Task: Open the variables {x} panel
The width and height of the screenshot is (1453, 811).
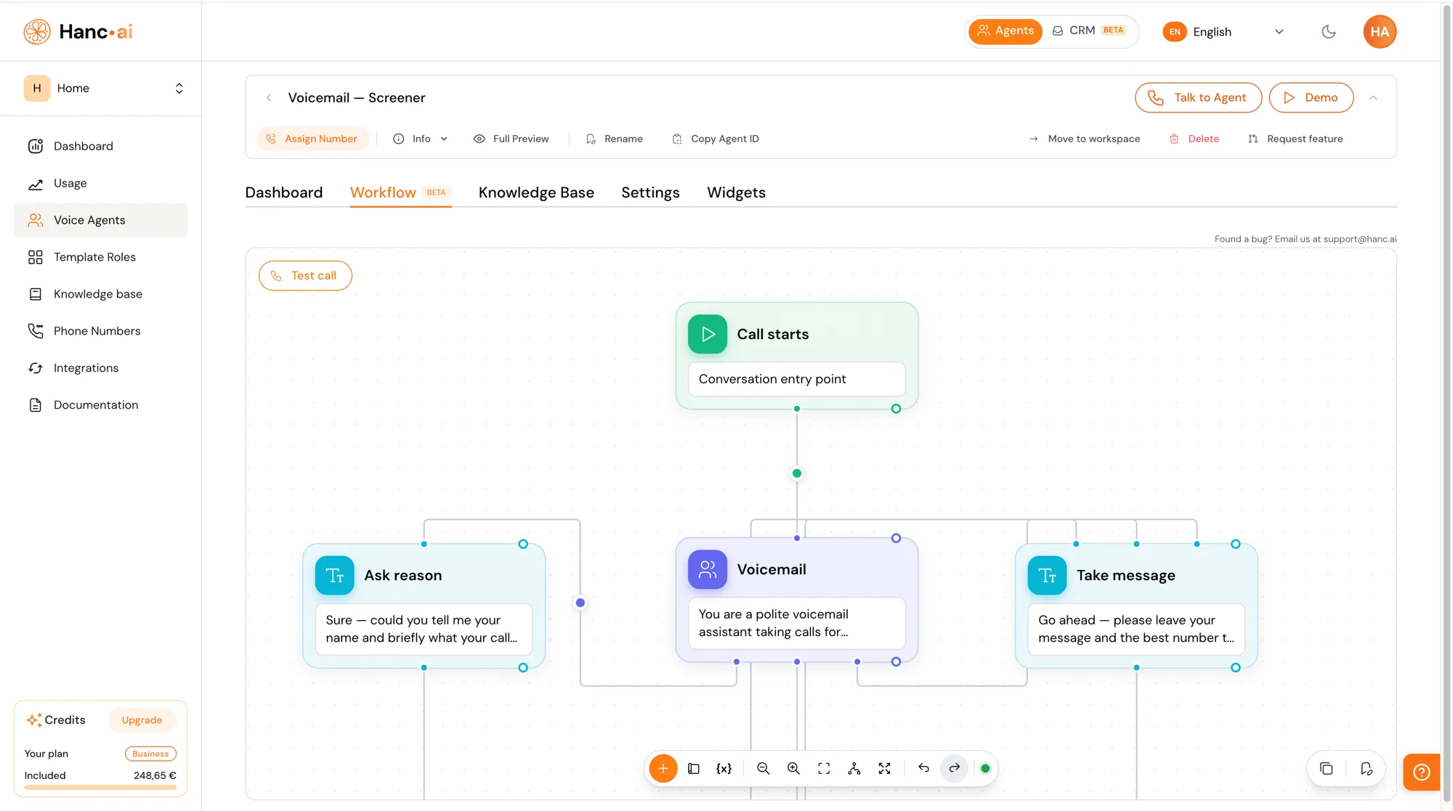Action: tap(724, 768)
